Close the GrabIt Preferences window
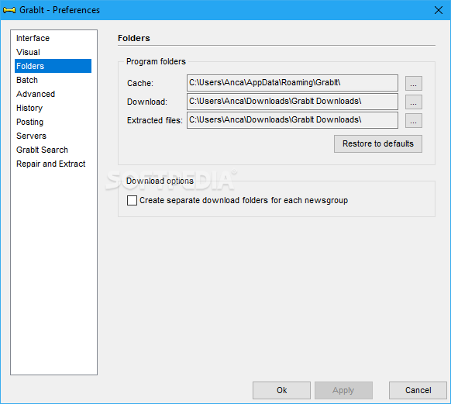The width and height of the screenshot is (451, 404). (439, 10)
